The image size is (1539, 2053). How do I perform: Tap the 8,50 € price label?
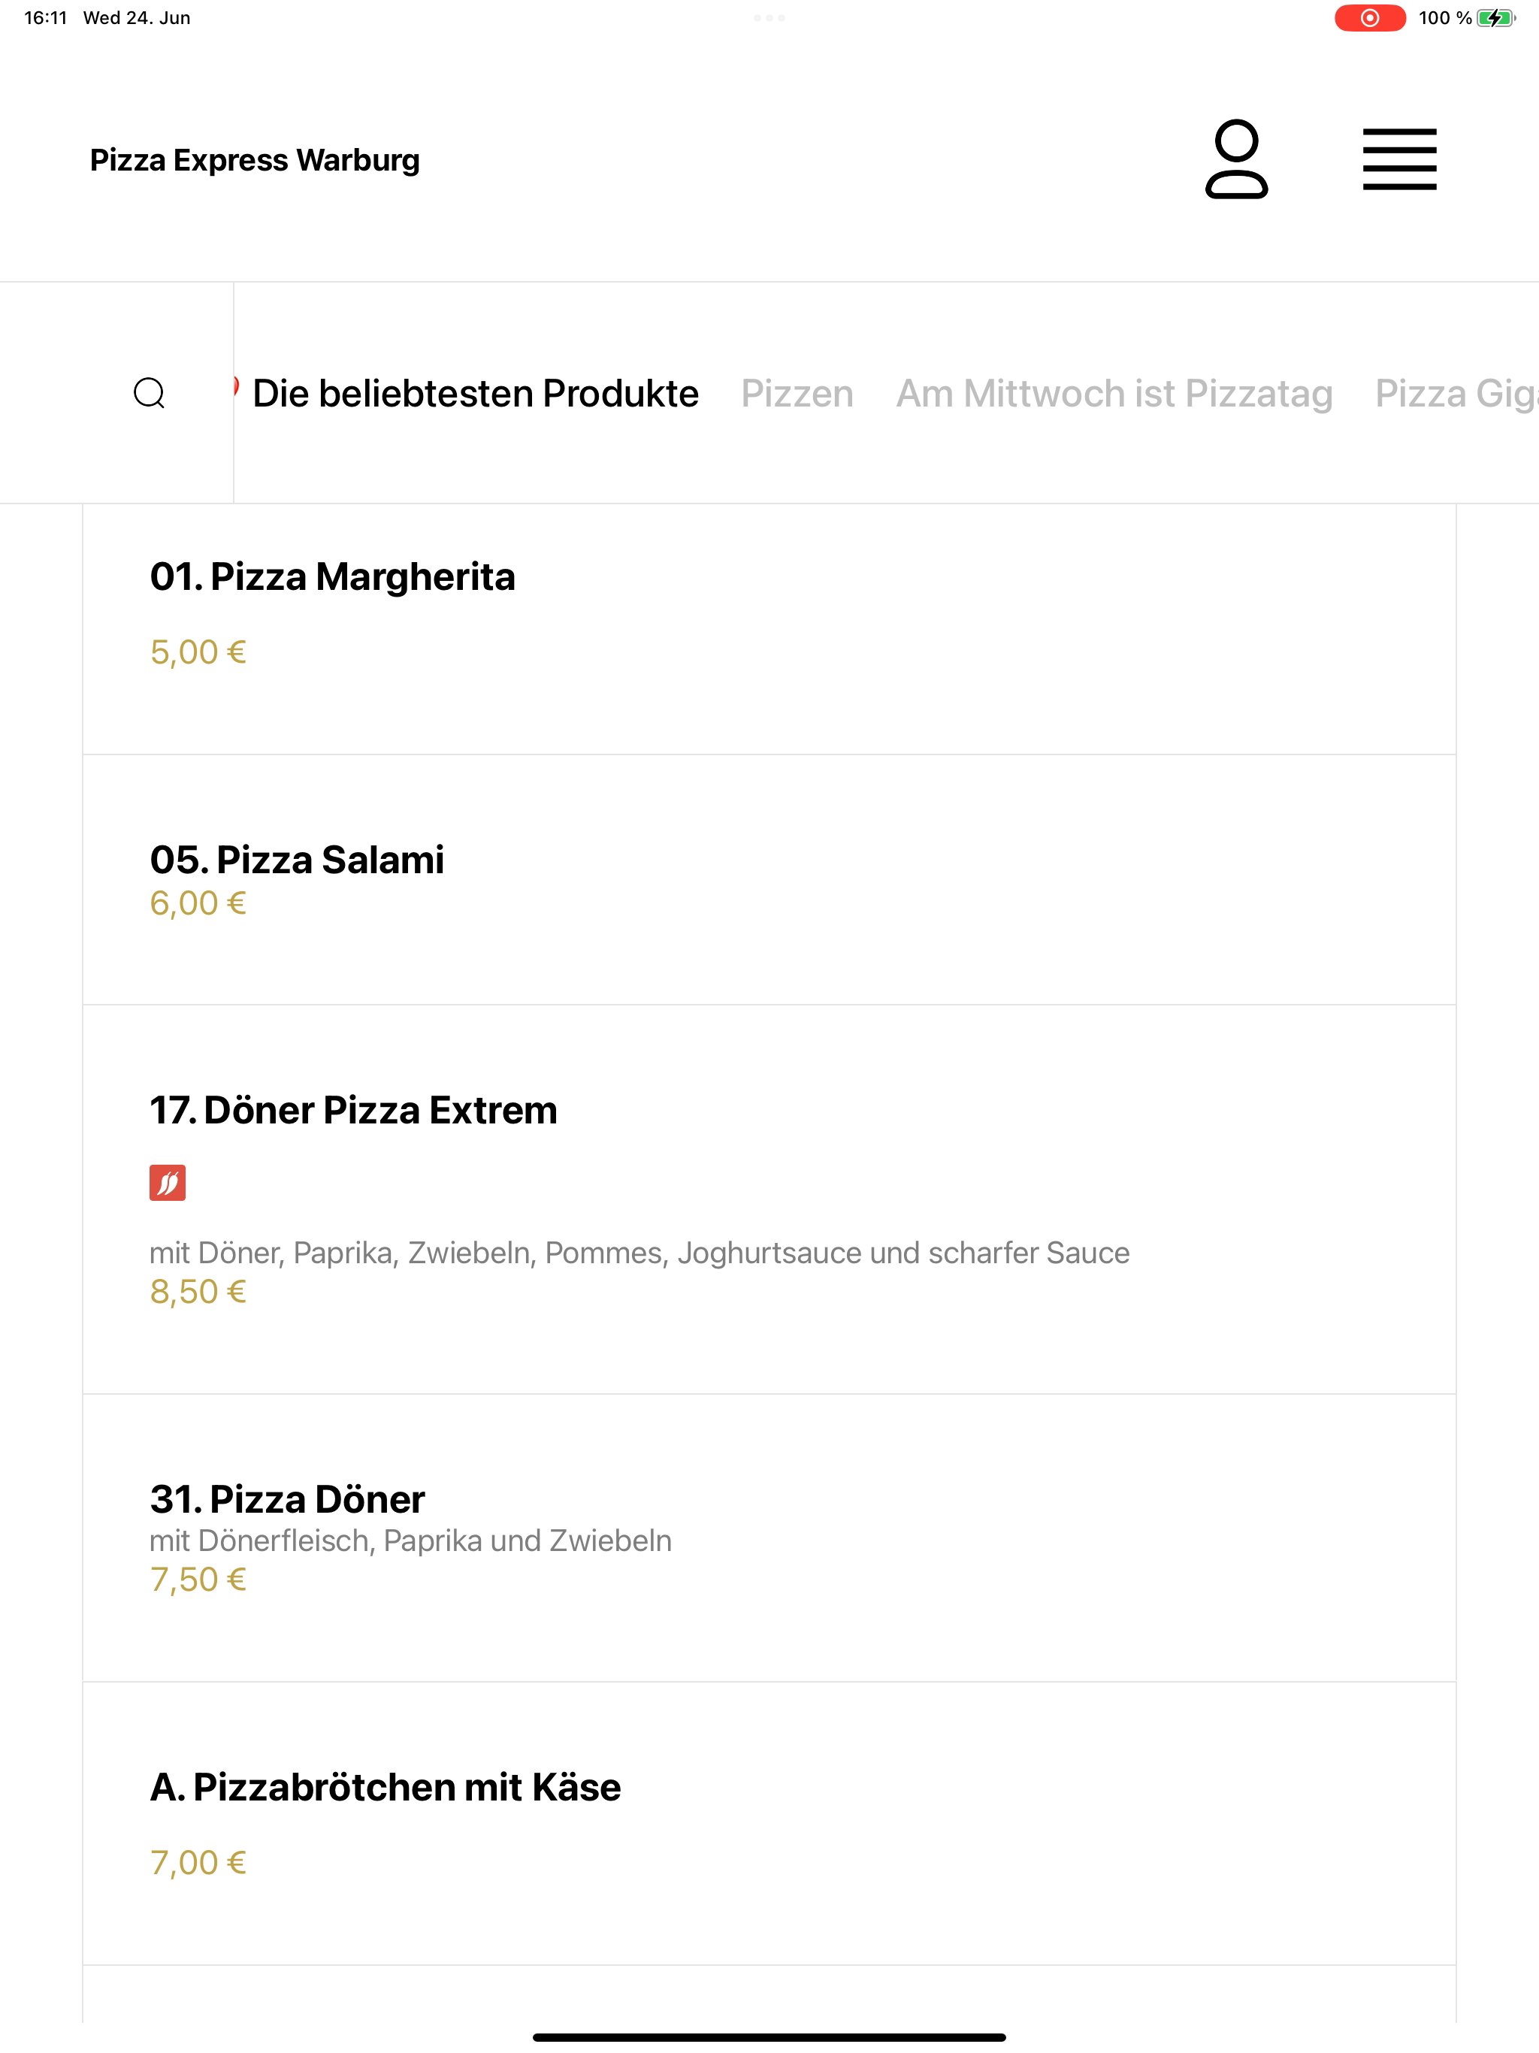coord(198,1292)
